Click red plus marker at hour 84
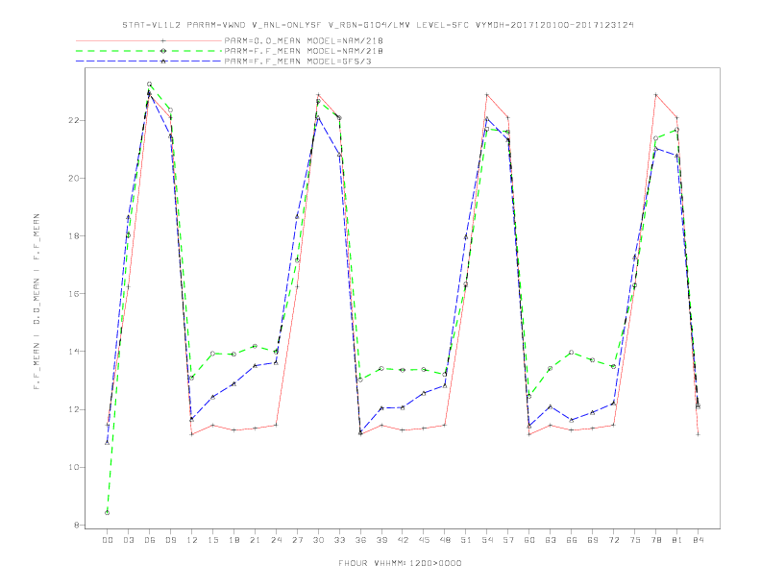This screenshot has height=588, width=761. pyautogui.click(x=698, y=434)
